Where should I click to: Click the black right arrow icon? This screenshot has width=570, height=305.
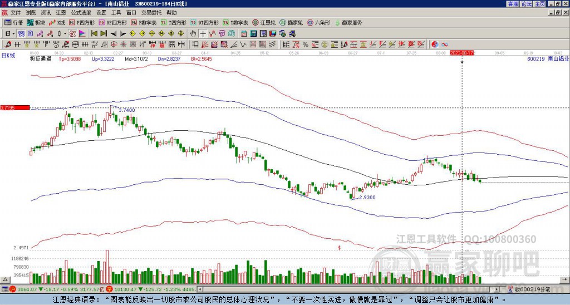point(123,34)
